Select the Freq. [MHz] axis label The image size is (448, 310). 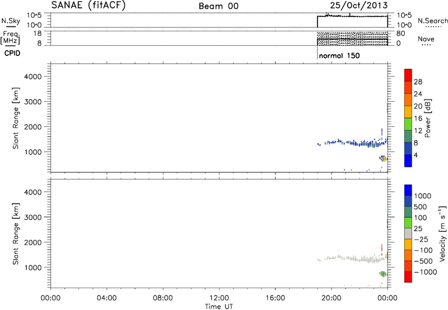(11, 37)
